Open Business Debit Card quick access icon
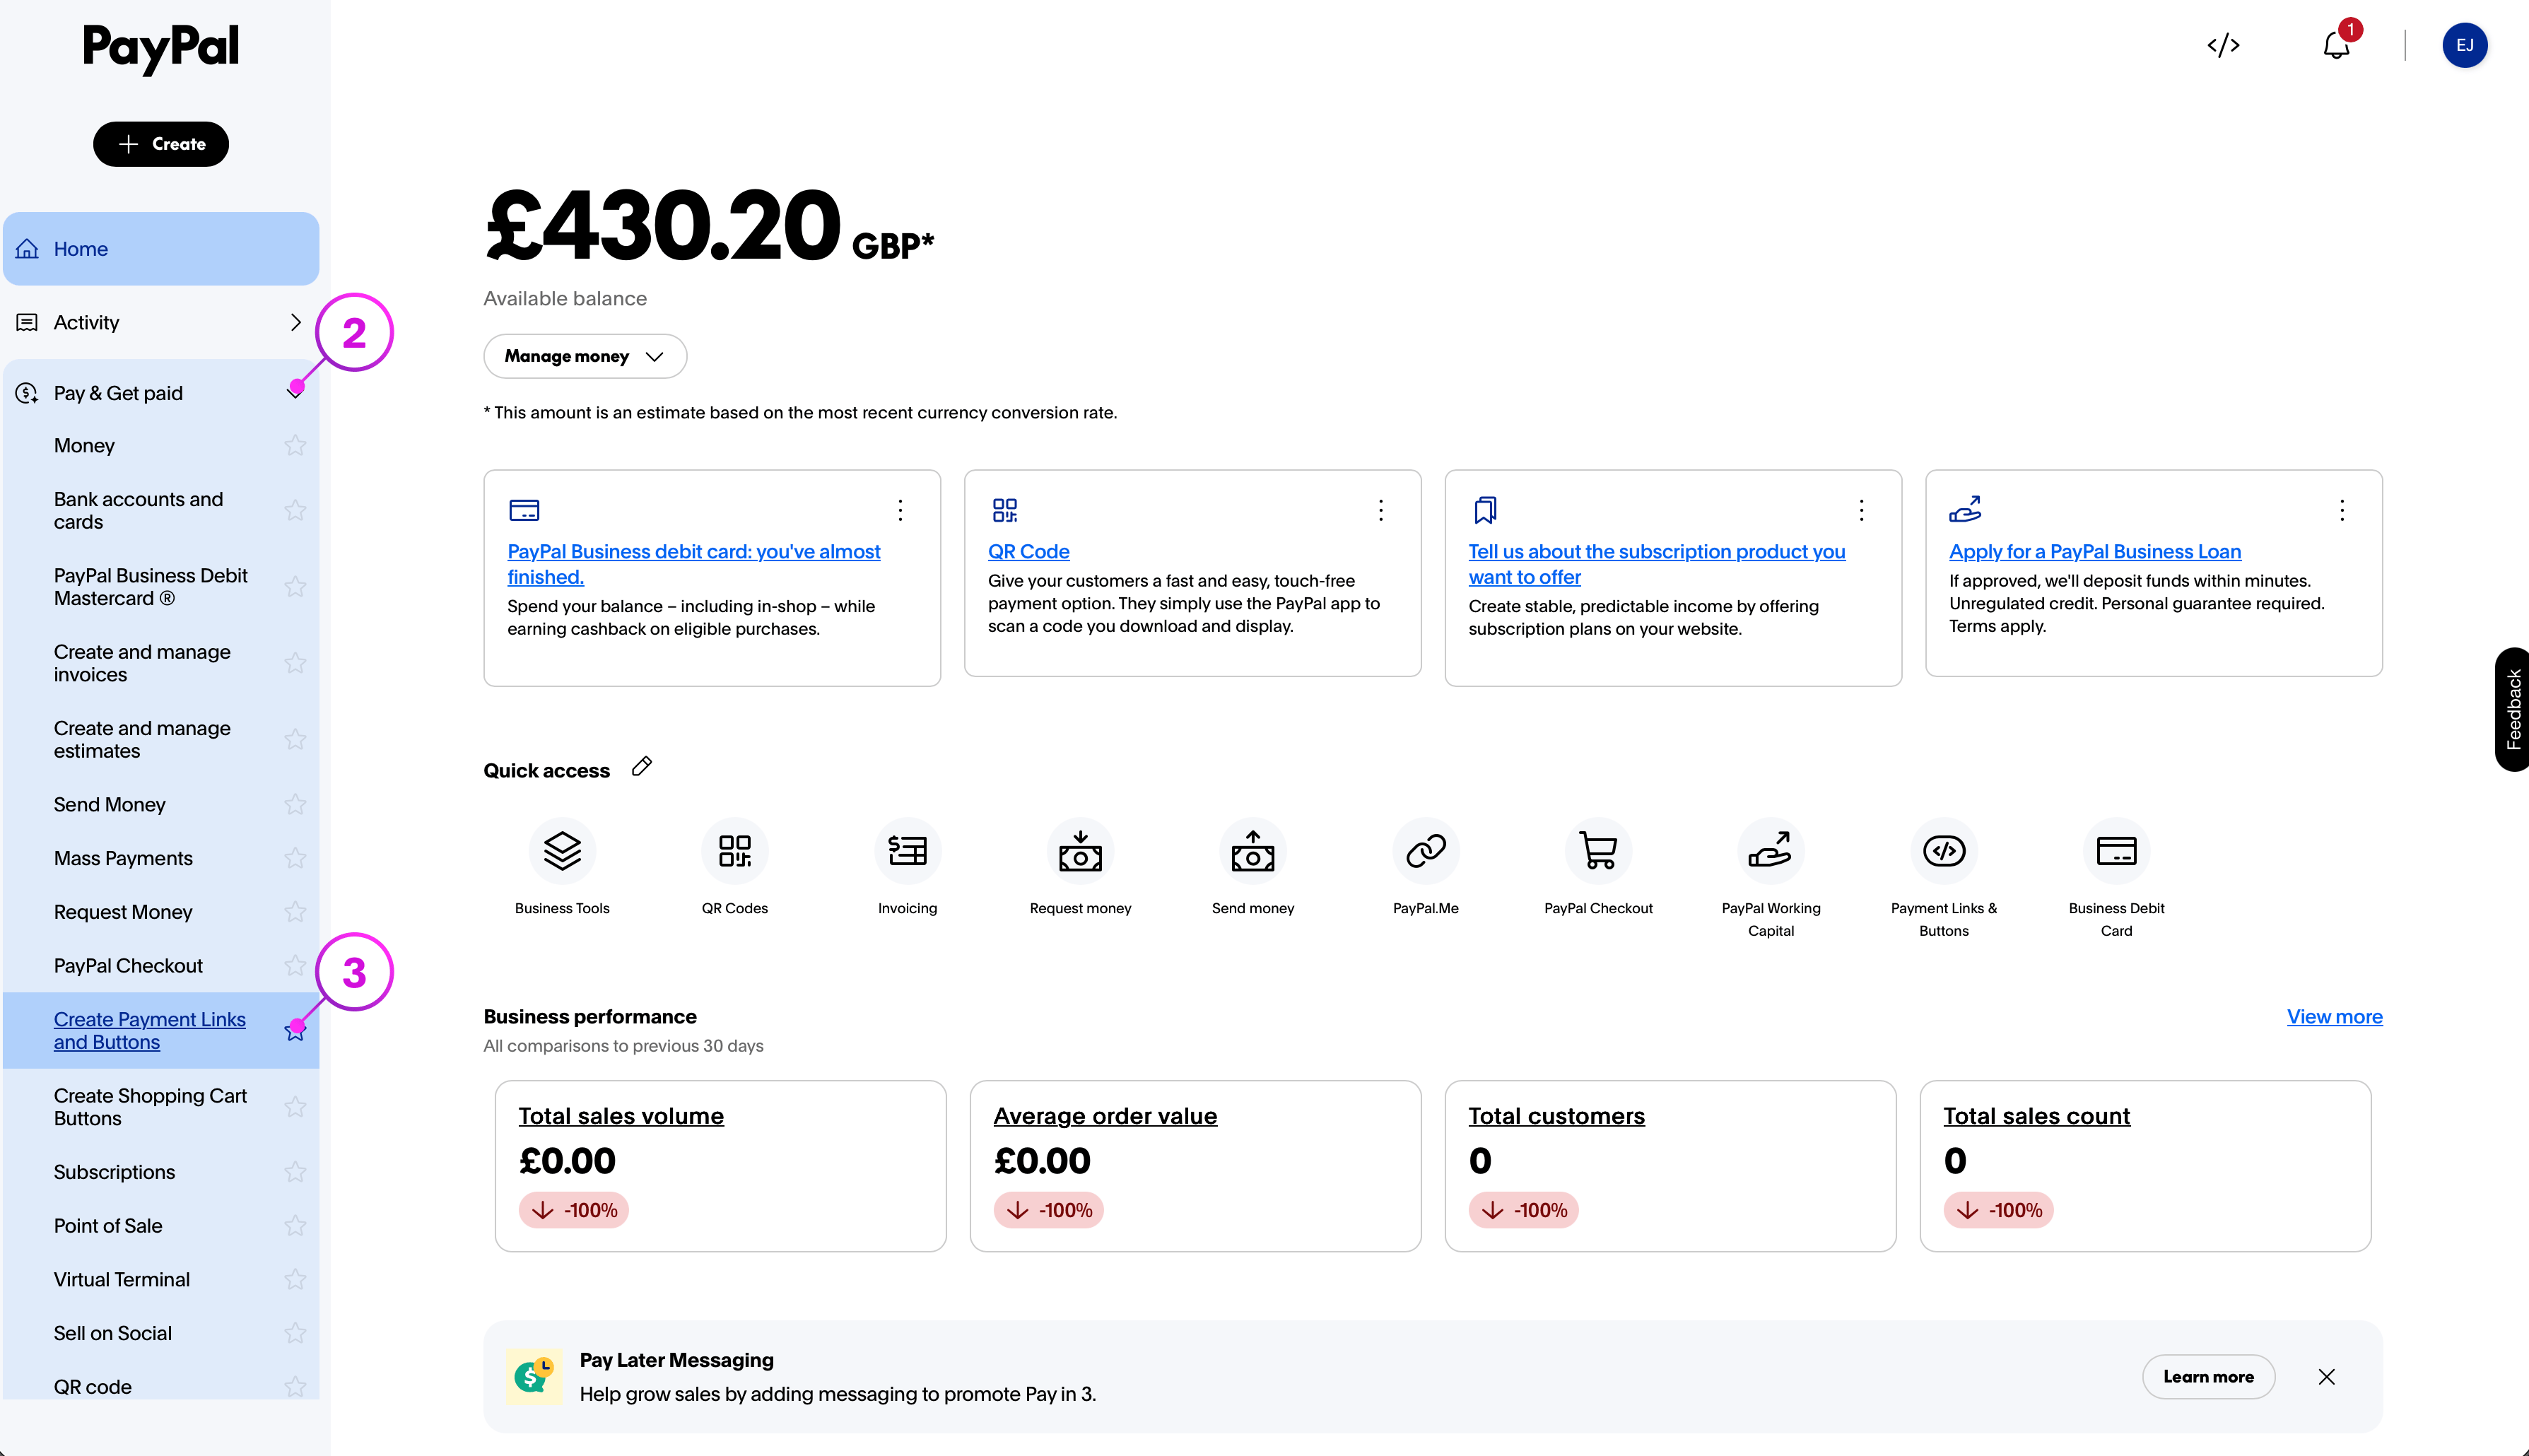2529x1456 pixels. click(x=2116, y=851)
